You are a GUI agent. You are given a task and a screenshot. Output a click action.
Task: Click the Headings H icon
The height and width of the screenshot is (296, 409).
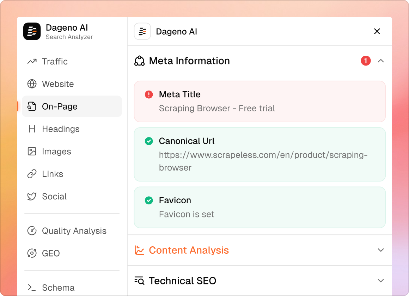(32, 129)
